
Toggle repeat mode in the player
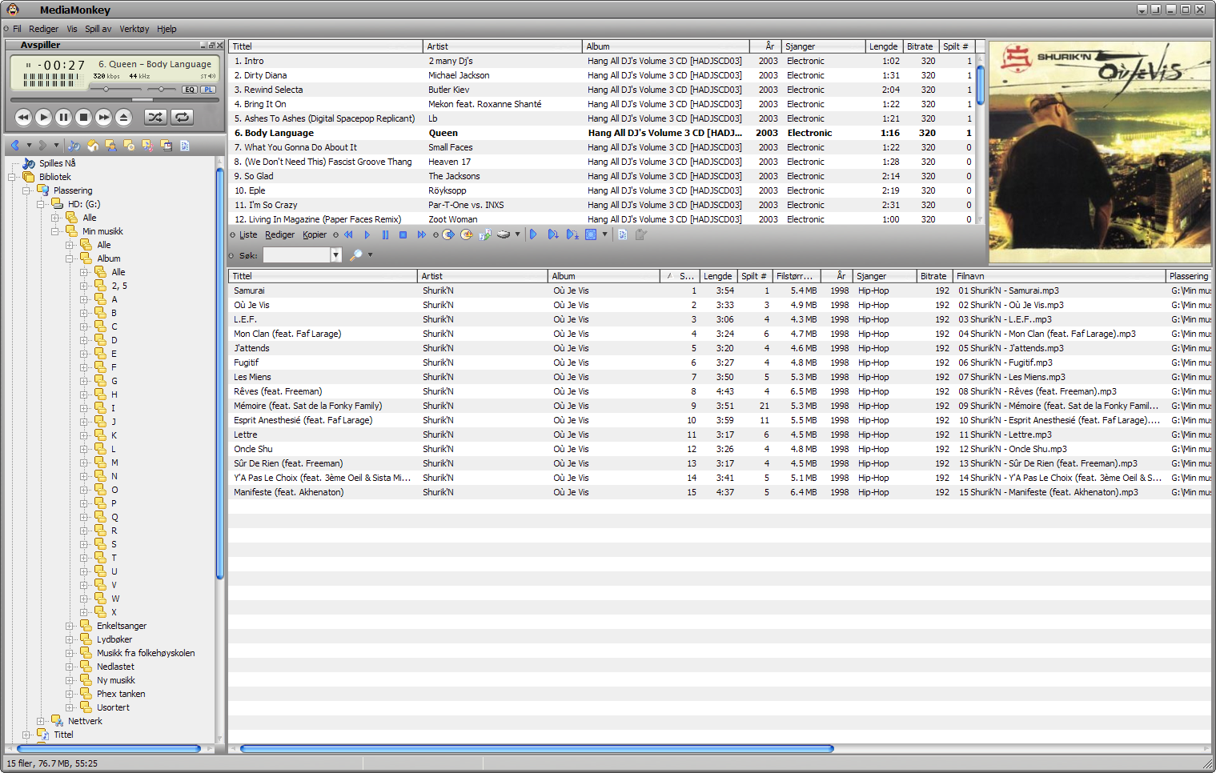[x=183, y=118]
